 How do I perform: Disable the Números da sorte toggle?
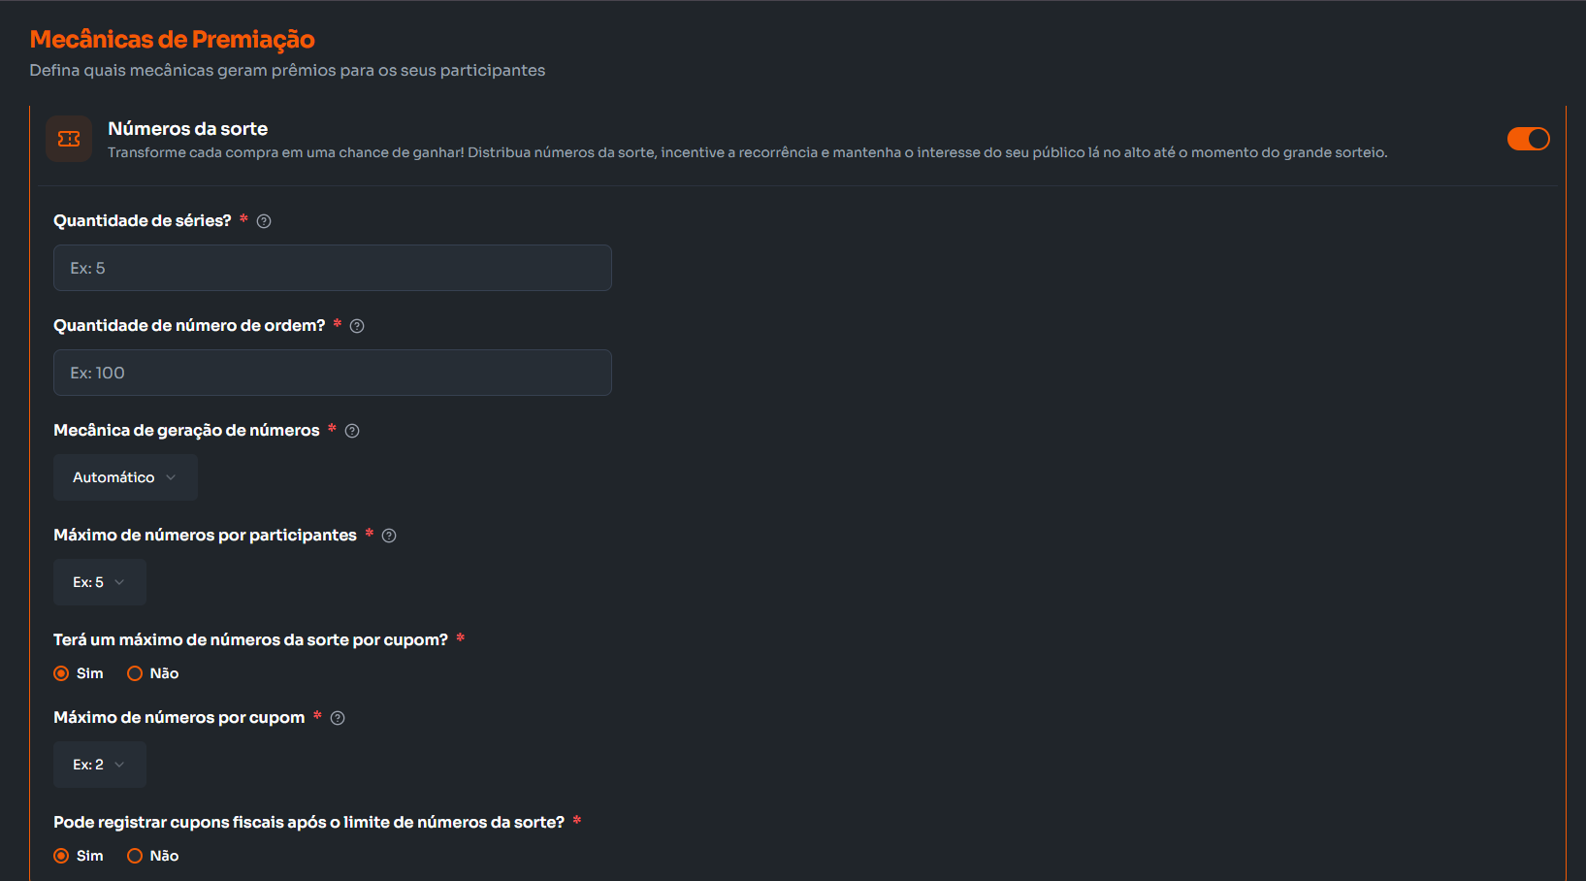tap(1528, 139)
